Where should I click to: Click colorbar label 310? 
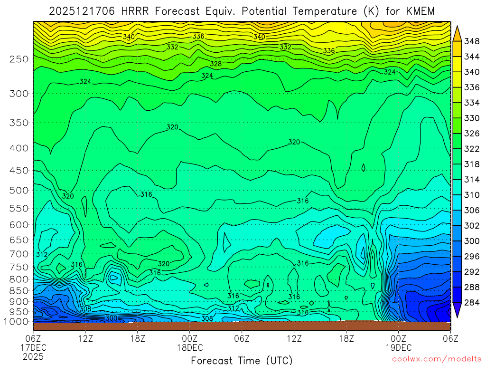click(472, 195)
